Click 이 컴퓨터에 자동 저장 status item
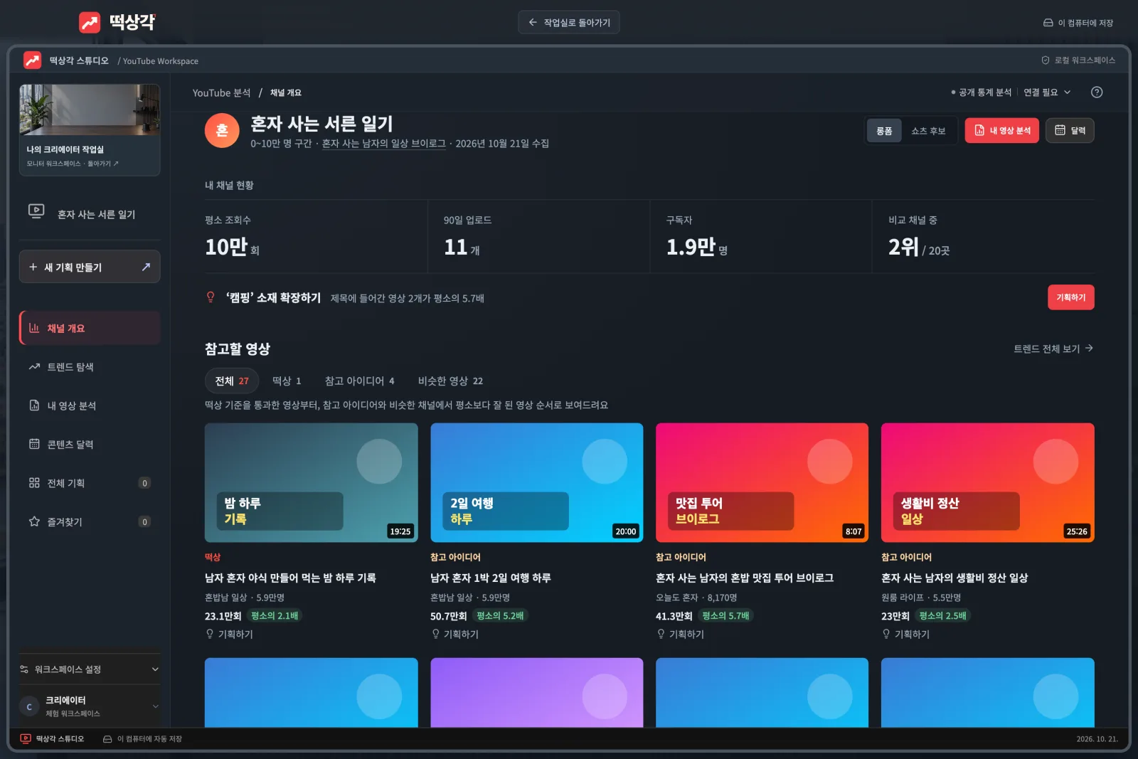 [142, 739]
